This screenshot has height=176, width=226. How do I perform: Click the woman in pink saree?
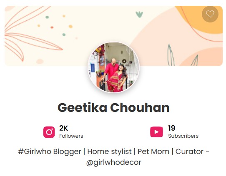(118, 79)
